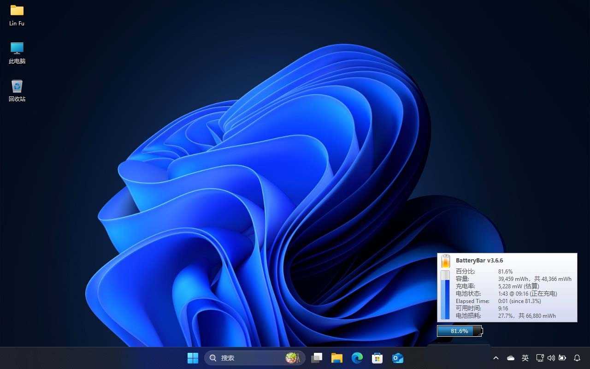
Task: Open File Explorer from the taskbar
Action: click(x=337, y=357)
